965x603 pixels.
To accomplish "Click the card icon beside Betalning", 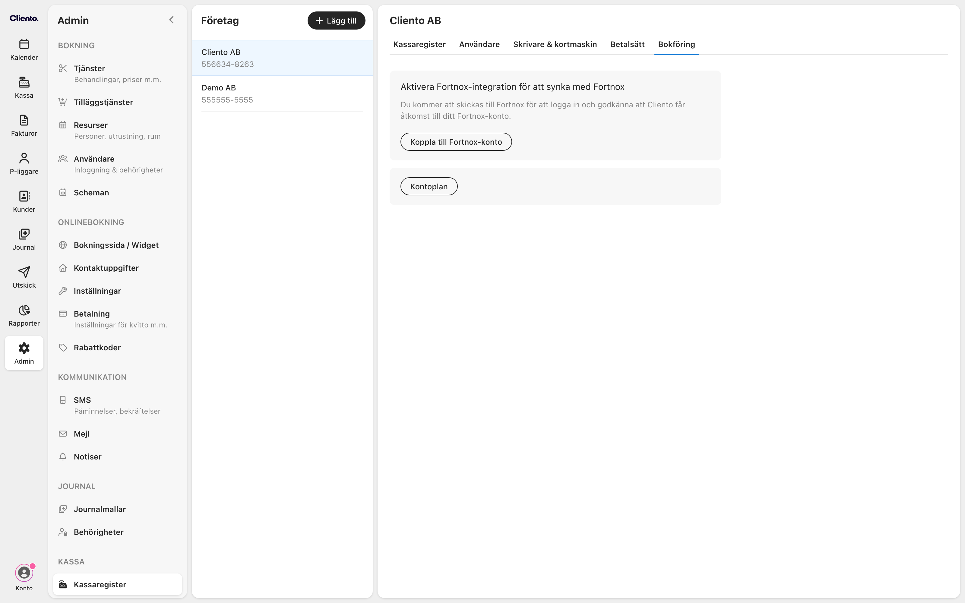I will (63, 314).
